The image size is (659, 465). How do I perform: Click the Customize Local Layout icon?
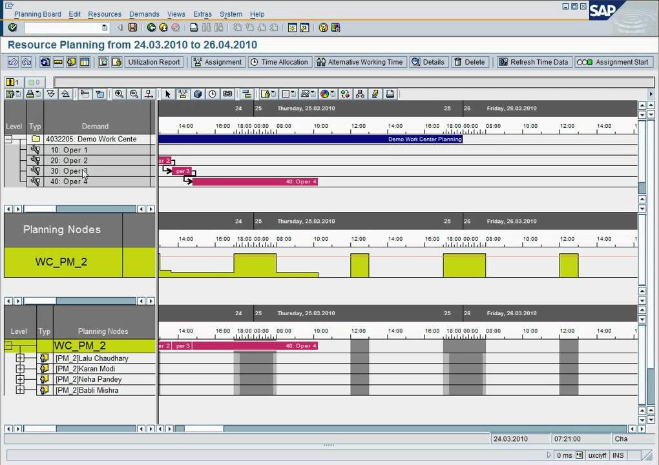pos(335,28)
